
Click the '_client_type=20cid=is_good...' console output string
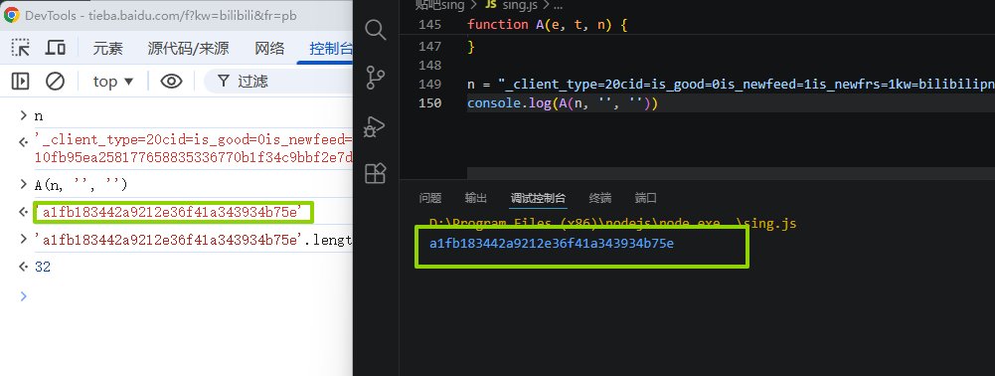coord(194,140)
